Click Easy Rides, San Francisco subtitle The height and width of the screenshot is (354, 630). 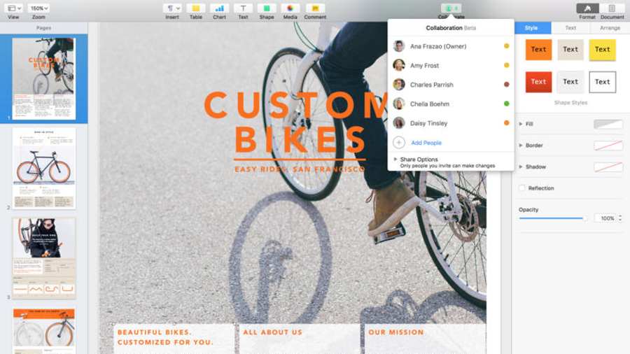(x=300, y=169)
